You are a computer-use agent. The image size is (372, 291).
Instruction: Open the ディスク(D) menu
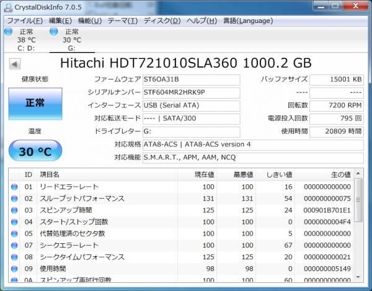[x=162, y=21]
